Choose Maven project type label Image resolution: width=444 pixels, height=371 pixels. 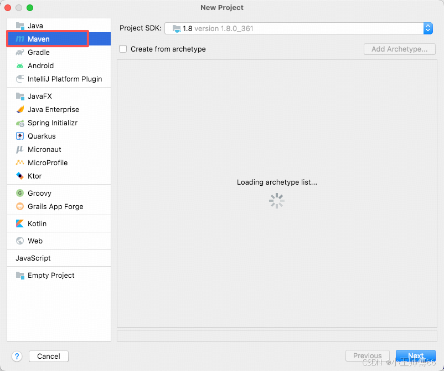click(39, 39)
